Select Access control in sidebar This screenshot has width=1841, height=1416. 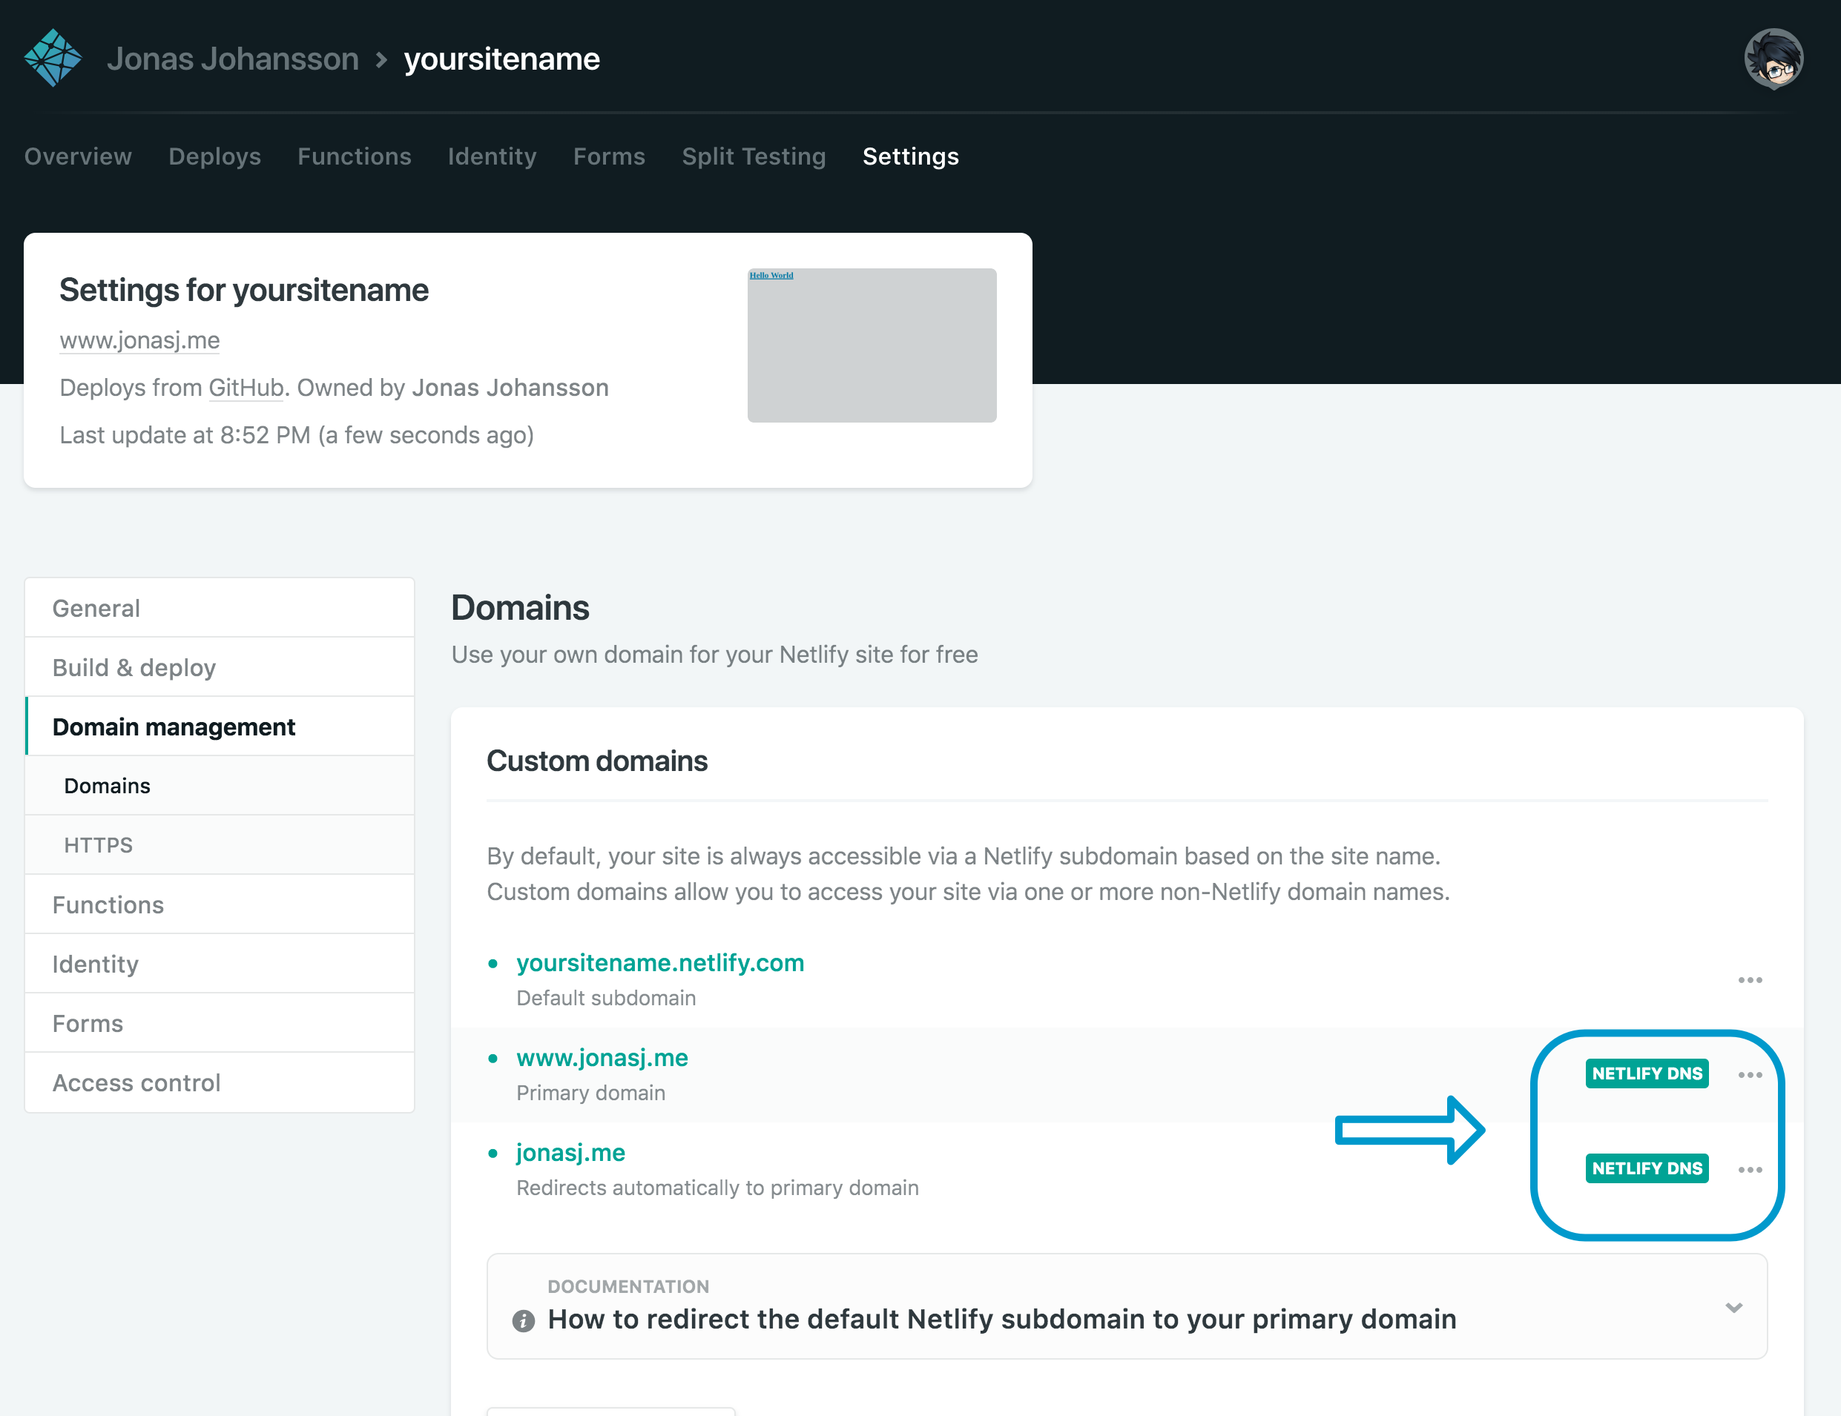pyautogui.click(x=220, y=1082)
